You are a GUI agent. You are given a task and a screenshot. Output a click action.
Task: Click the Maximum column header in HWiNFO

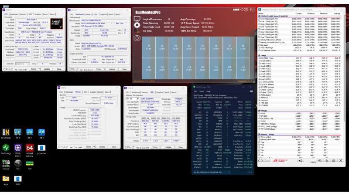tap(324, 14)
